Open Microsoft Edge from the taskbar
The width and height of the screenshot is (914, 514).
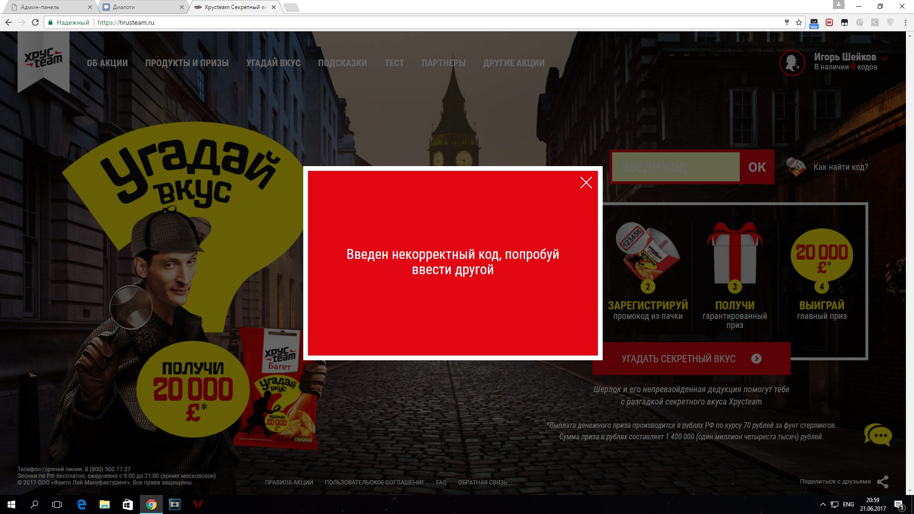81,504
